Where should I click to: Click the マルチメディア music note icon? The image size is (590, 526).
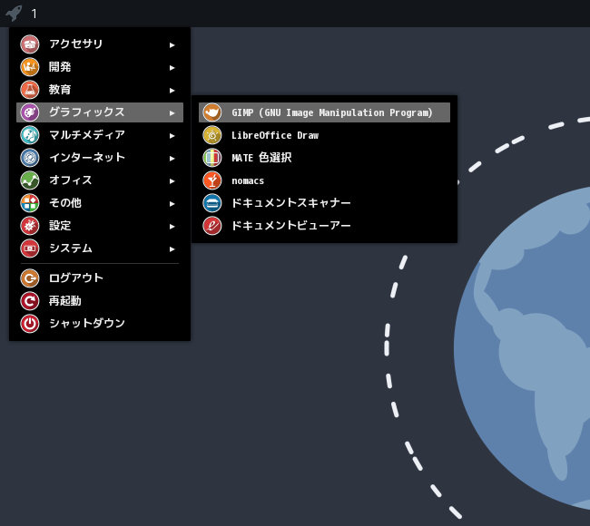pyautogui.click(x=30, y=135)
